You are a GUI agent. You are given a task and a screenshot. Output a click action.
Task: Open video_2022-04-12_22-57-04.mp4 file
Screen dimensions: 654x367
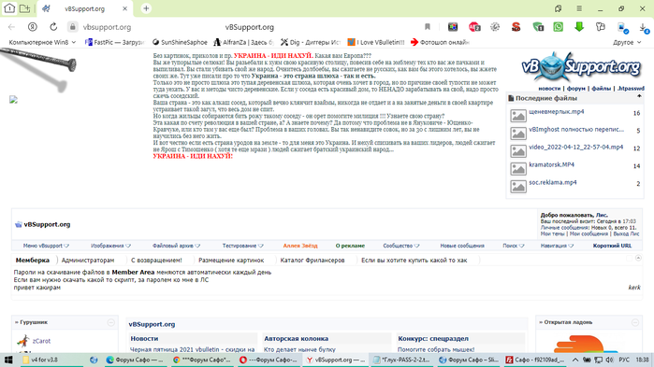pos(575,147)
